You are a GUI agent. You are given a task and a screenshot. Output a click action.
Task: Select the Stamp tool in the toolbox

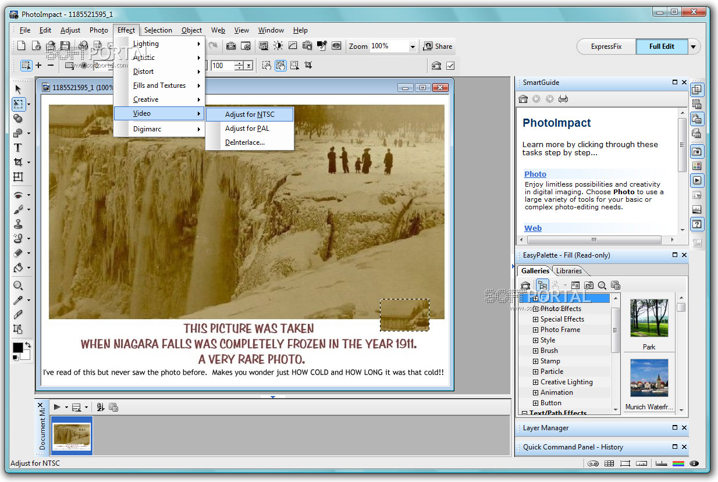click(18, 224)
